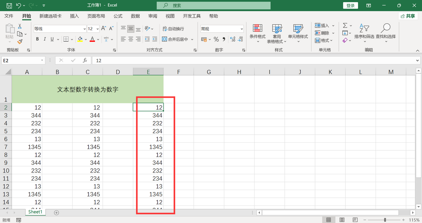
Task: Open the number format dropdown (常规)
Action: 242,29
